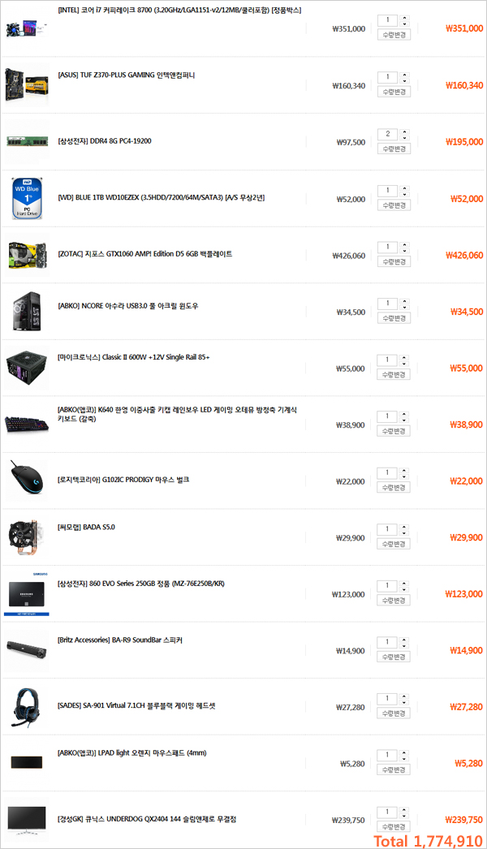Decrease quantity for the Intel i7 8700

click(x=404, y=24)
